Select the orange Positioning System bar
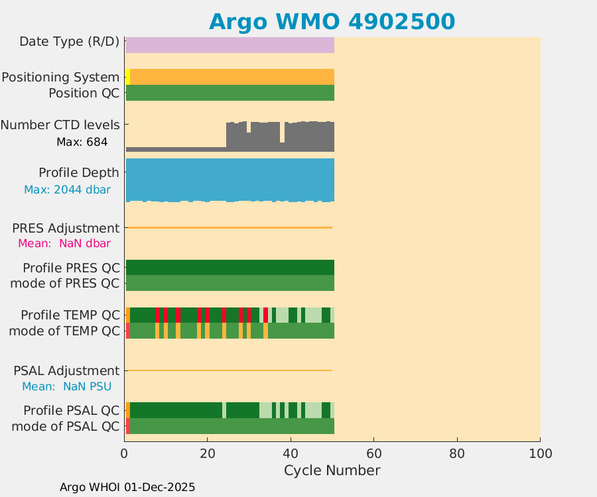This screenshot has width=597, height=497. click(x=232, y=77)
